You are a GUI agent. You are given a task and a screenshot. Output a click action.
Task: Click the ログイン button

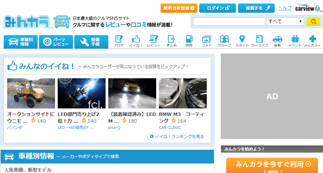tap(217, 8)
